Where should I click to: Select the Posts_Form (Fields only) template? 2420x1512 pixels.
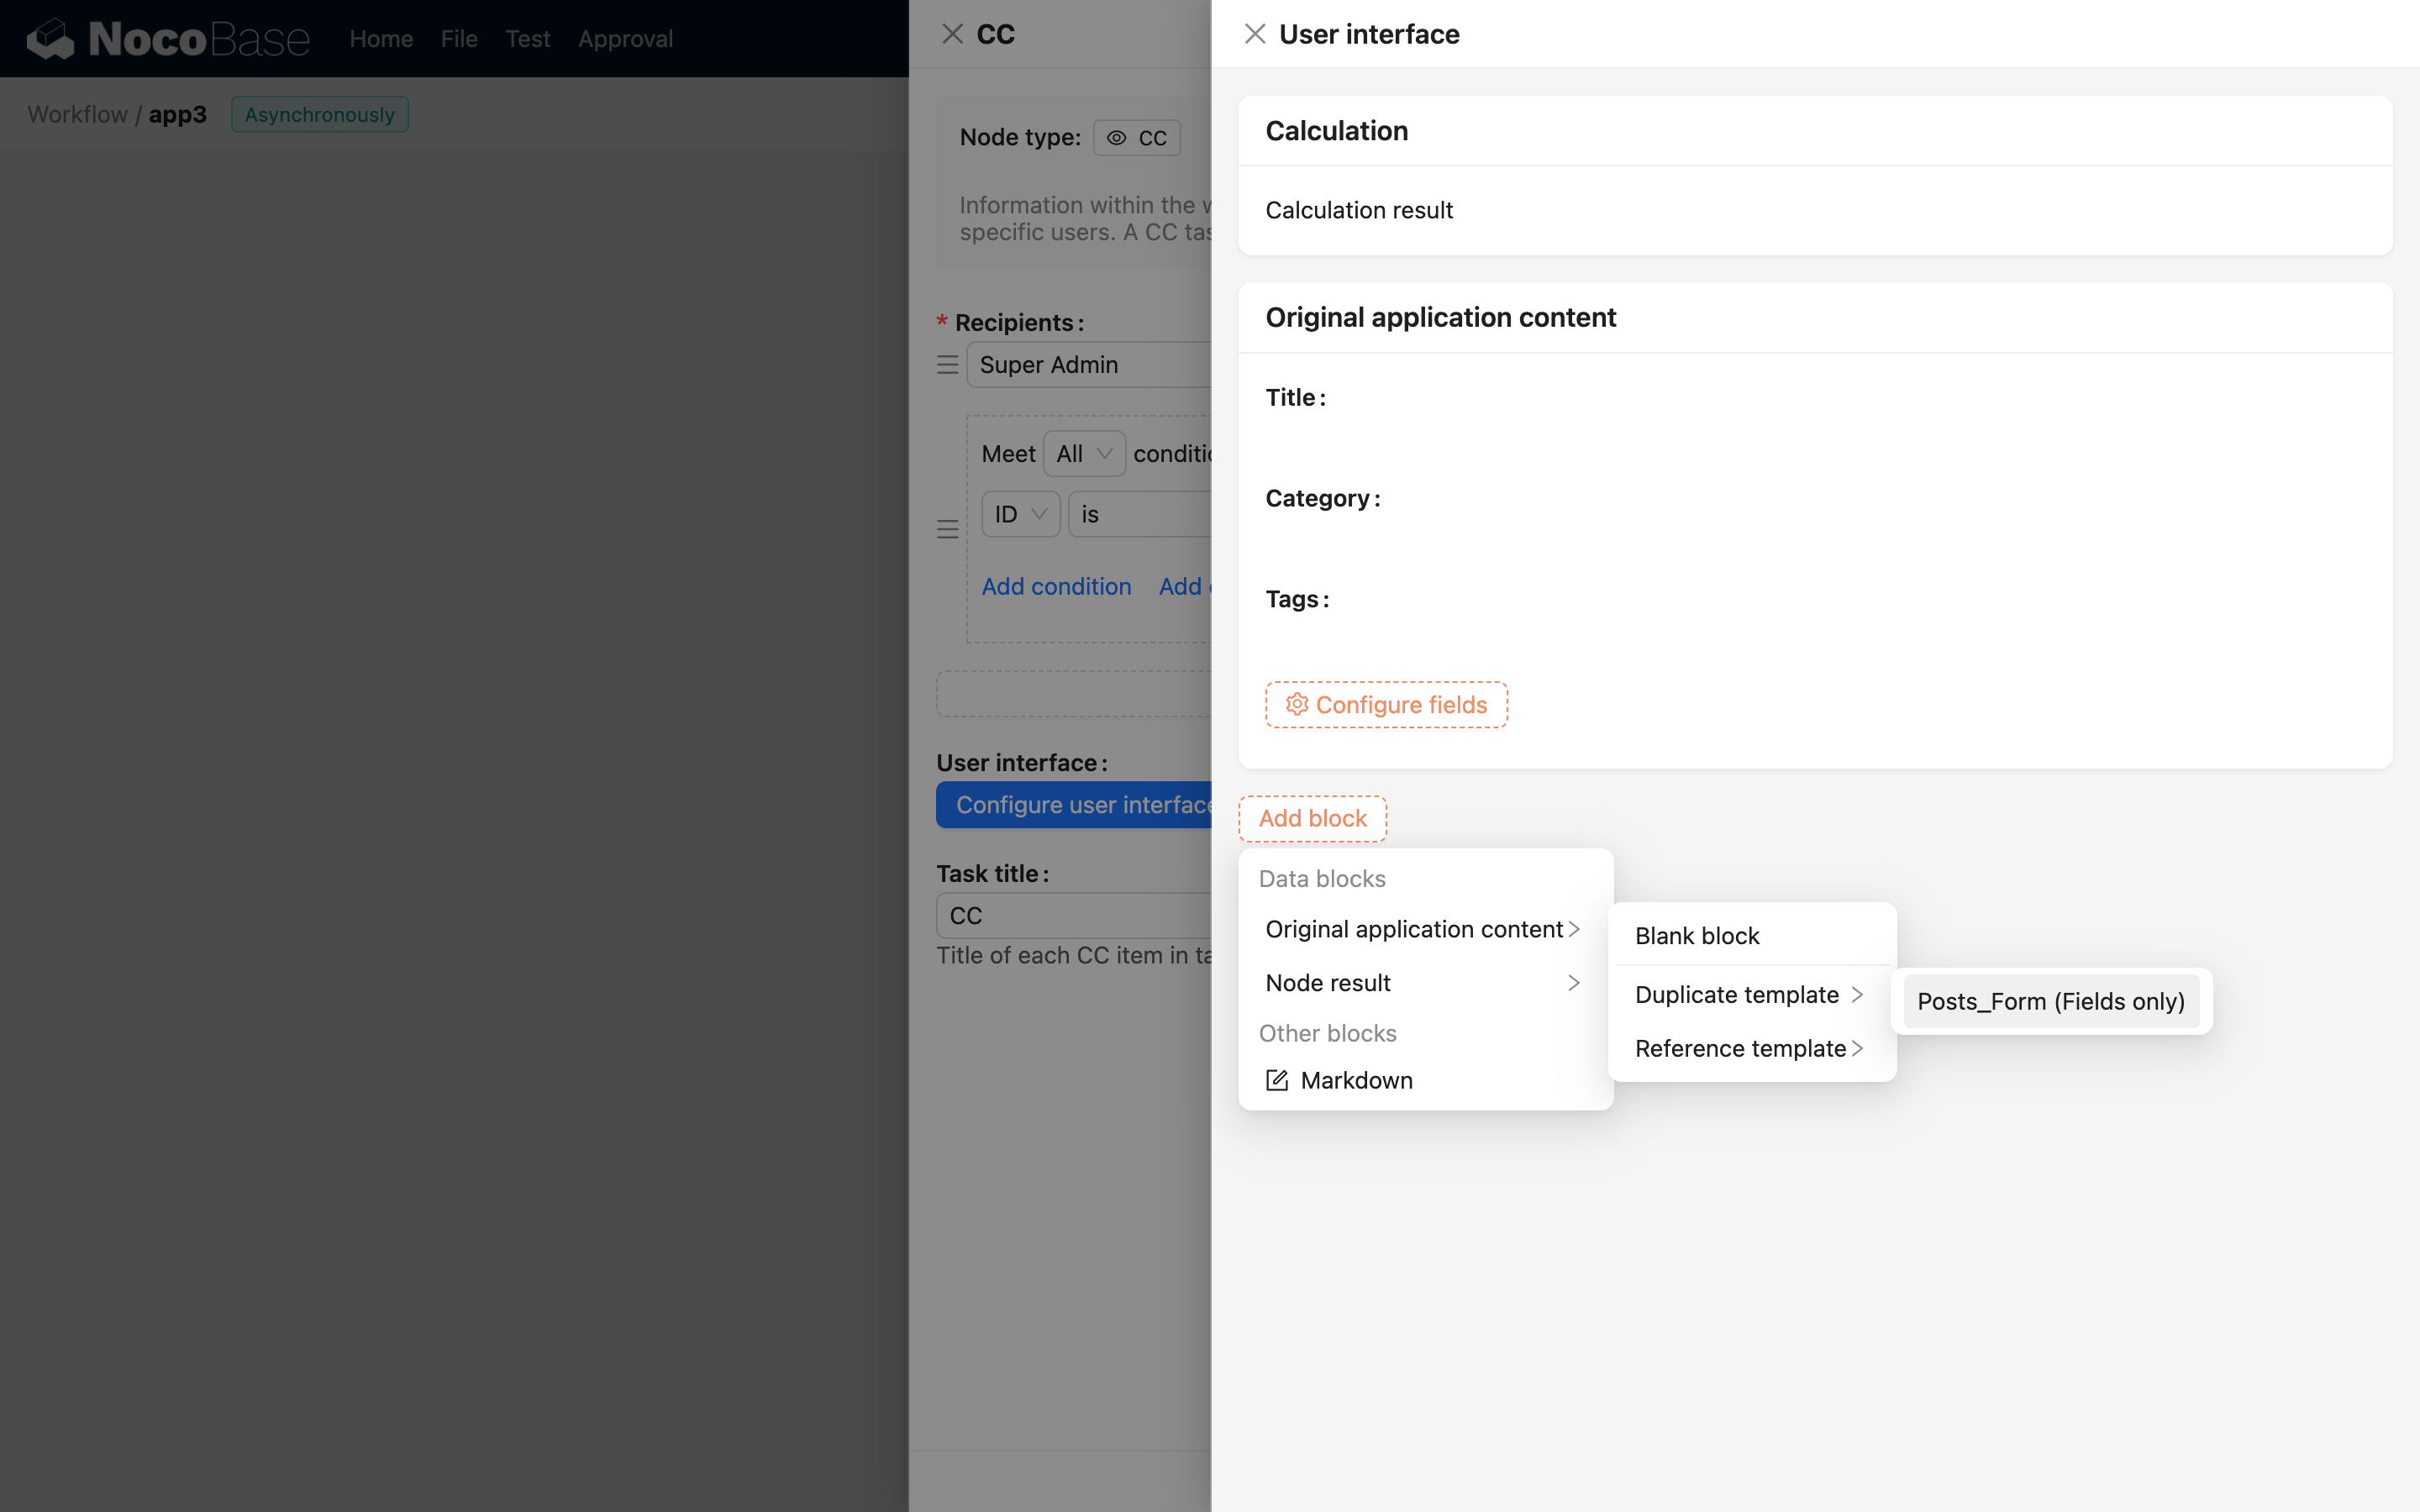pyautogui.click(x=2051, y=1001)
